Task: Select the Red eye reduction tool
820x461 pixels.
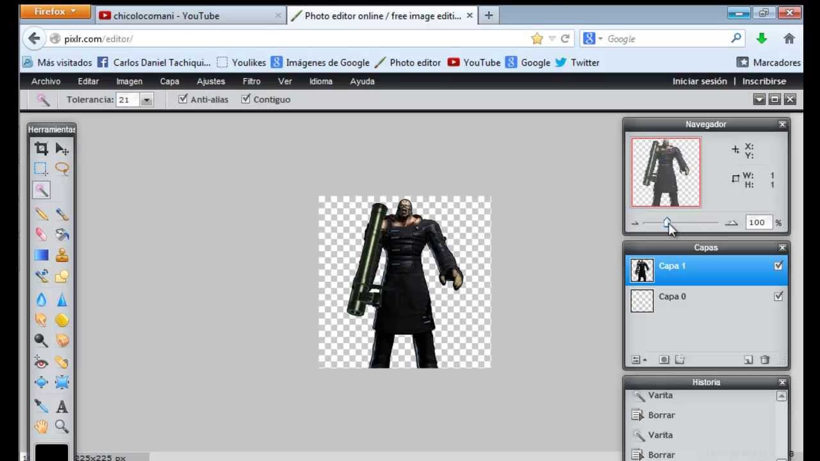Action: tap(41, 362)
